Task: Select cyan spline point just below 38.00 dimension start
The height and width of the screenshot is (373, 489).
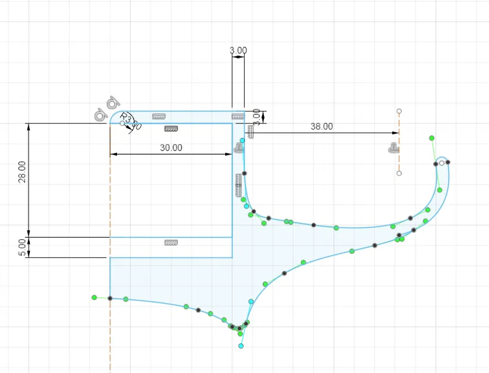Action: click(242, 140)
